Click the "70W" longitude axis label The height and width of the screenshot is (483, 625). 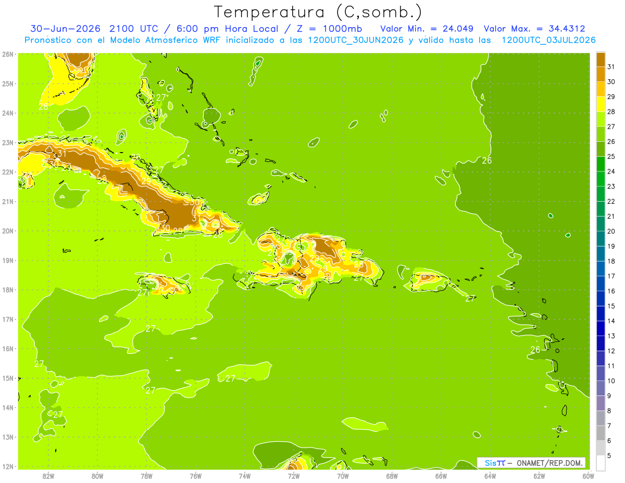pos(343,475)
